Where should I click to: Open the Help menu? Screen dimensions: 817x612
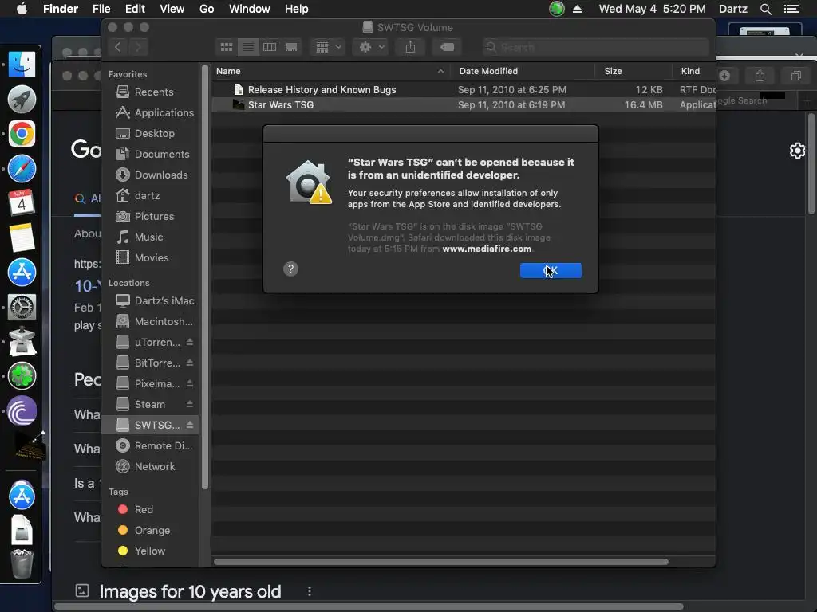tap(297, 9)
